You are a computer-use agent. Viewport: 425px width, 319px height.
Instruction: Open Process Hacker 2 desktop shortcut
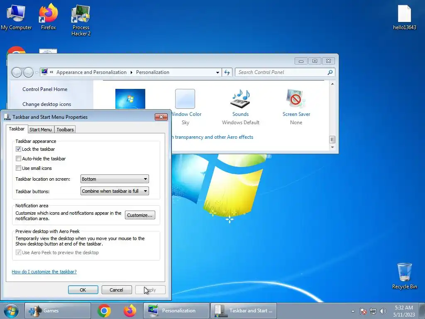81,21
